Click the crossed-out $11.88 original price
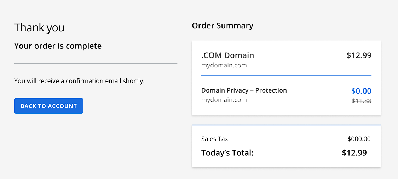This screenshot has height=179, width=398. point(362,101)
